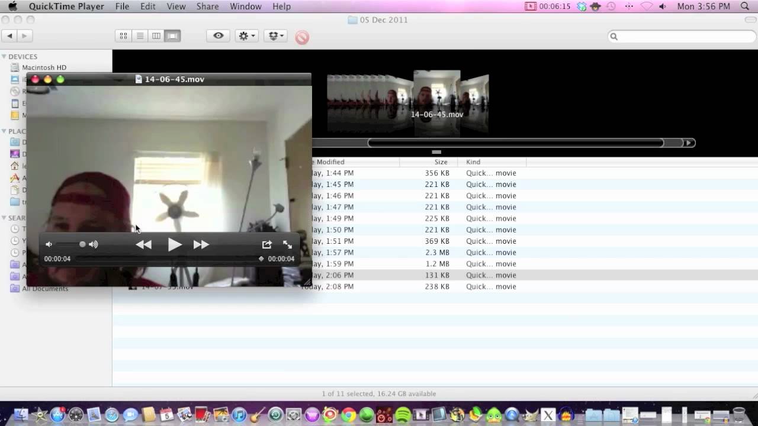The height and width of the screenshot is (426, 758).
Task: Collapse the PLACES sidebar section
Action: coord(4,131)
